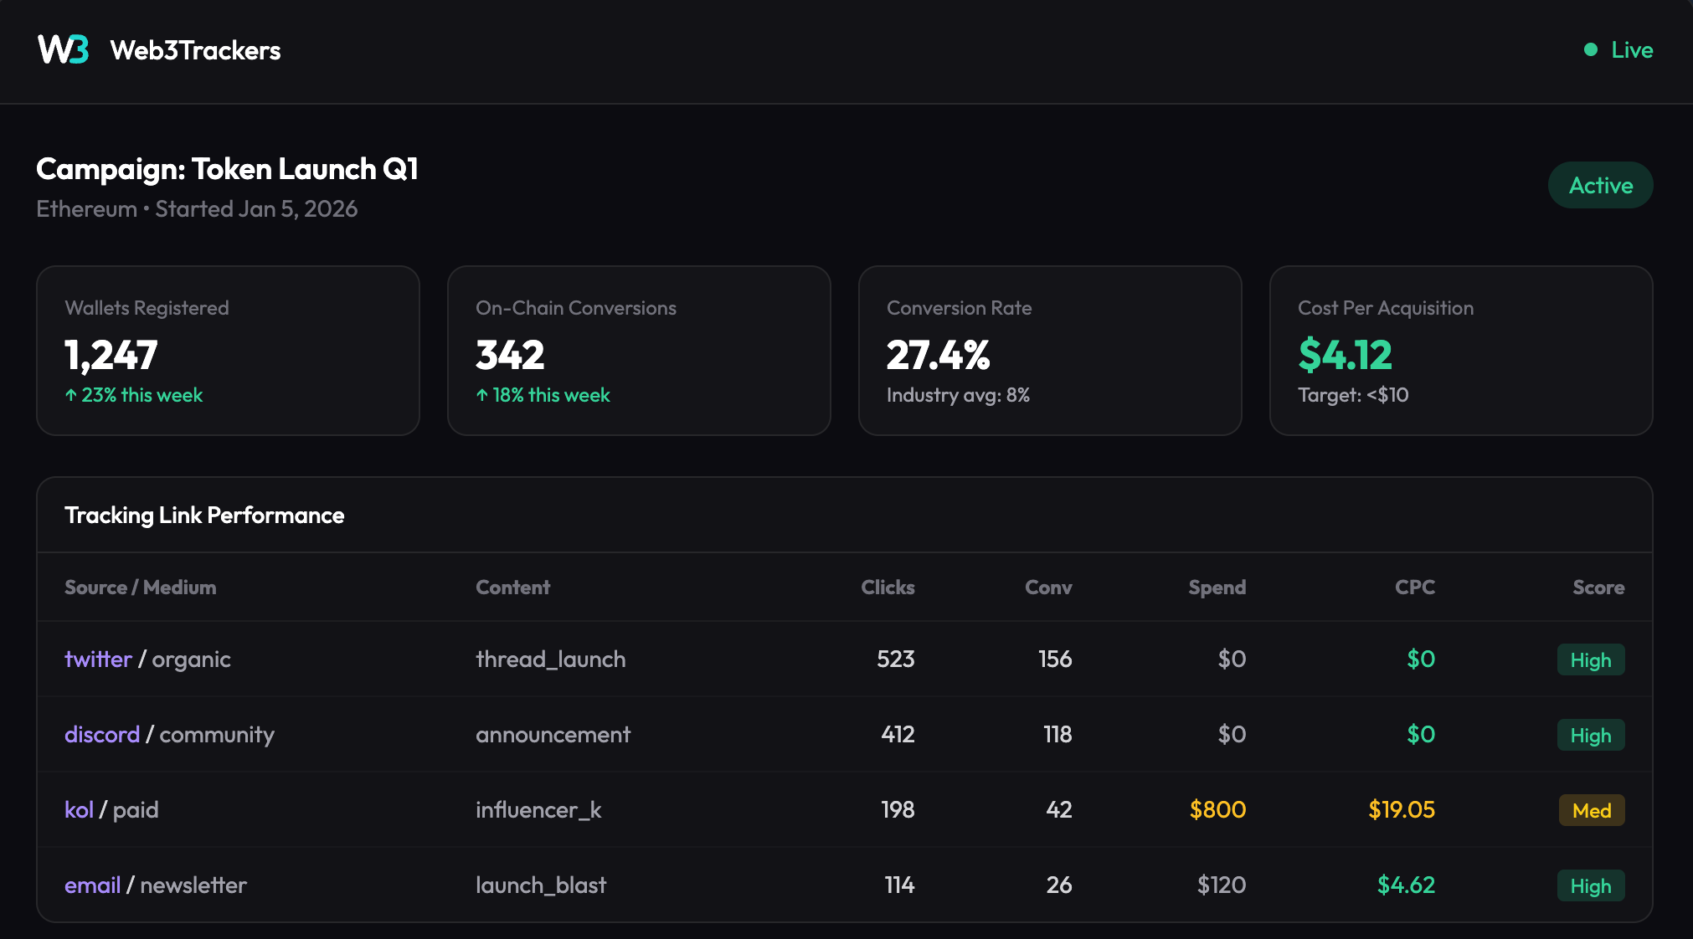Click the Live status indicator dot
Screen dimensions: 1693x939
tap(1590, 49)
